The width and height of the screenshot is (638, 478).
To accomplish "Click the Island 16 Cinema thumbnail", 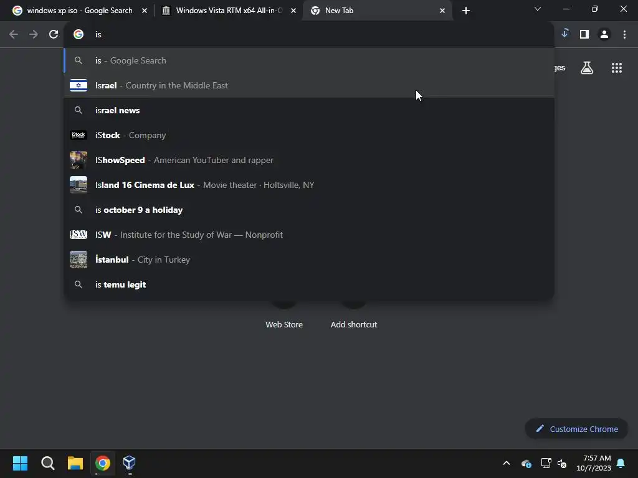I will tap(79, 185).
